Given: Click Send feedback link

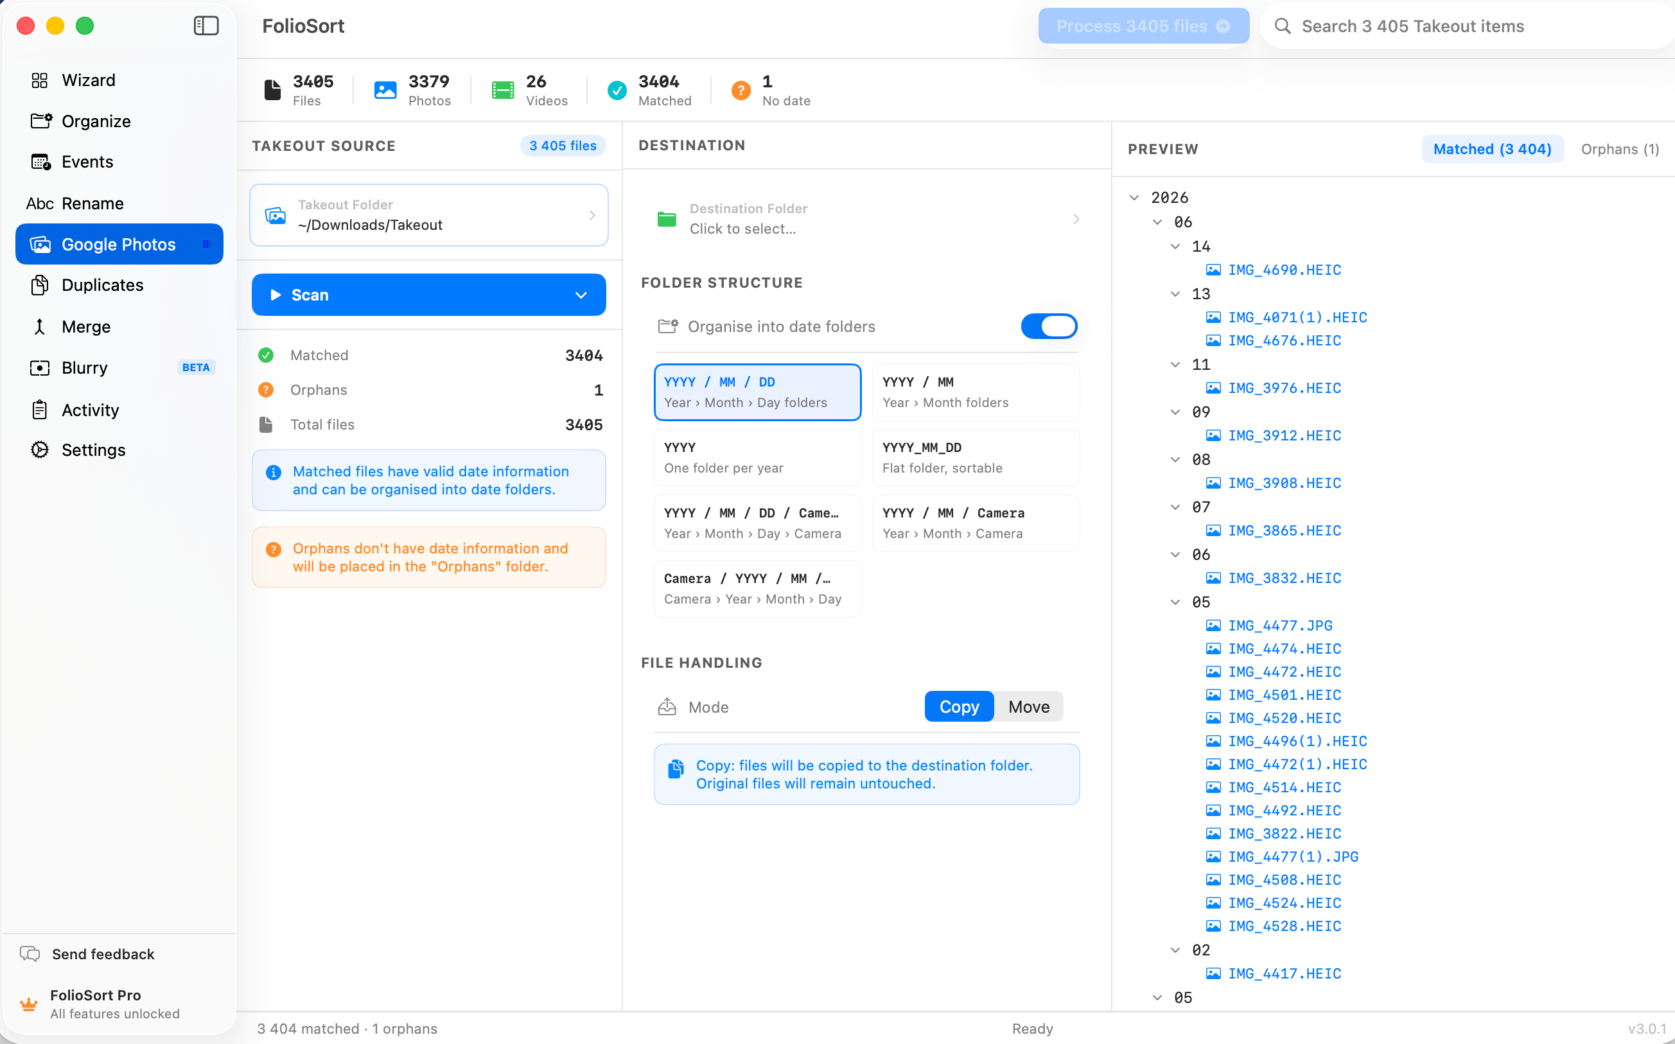Looking at the screenshot, I should point(103,954).
